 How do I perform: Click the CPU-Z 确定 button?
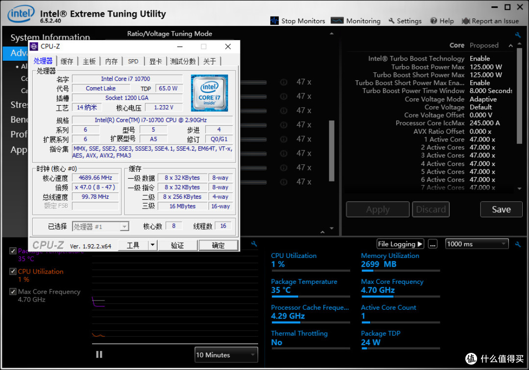point(218,245)
